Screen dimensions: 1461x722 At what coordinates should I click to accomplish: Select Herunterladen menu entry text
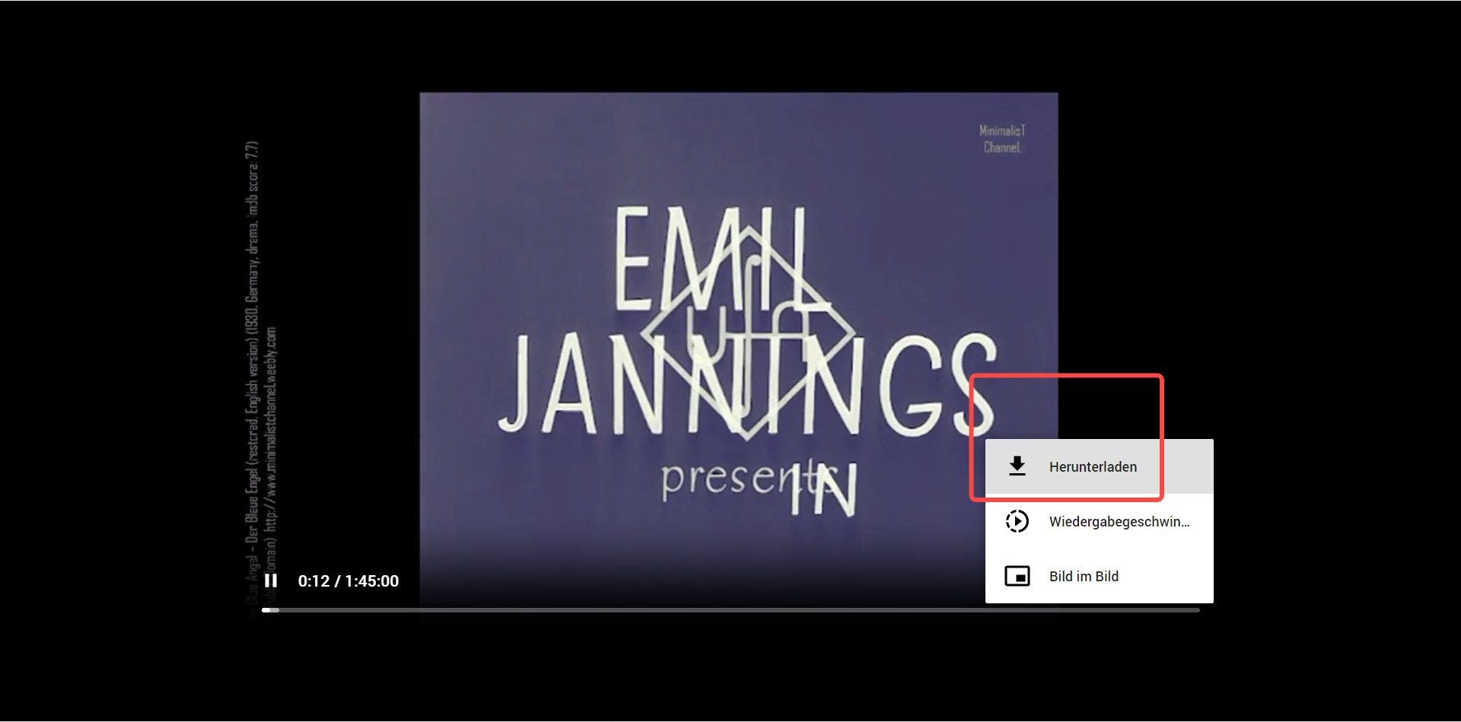pos(1093,467)
